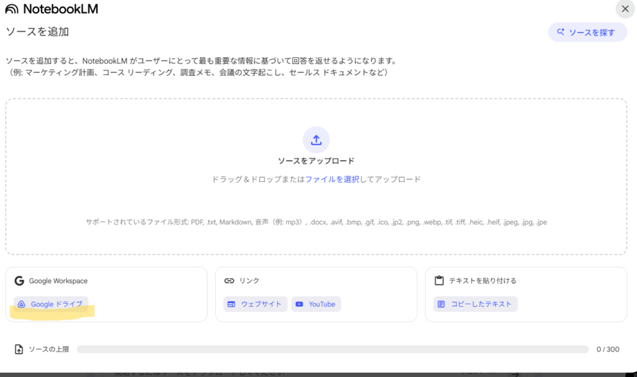Screen dimensions: 637x377
Task: Click the chain link icon beside リンク
Action: 229,281
